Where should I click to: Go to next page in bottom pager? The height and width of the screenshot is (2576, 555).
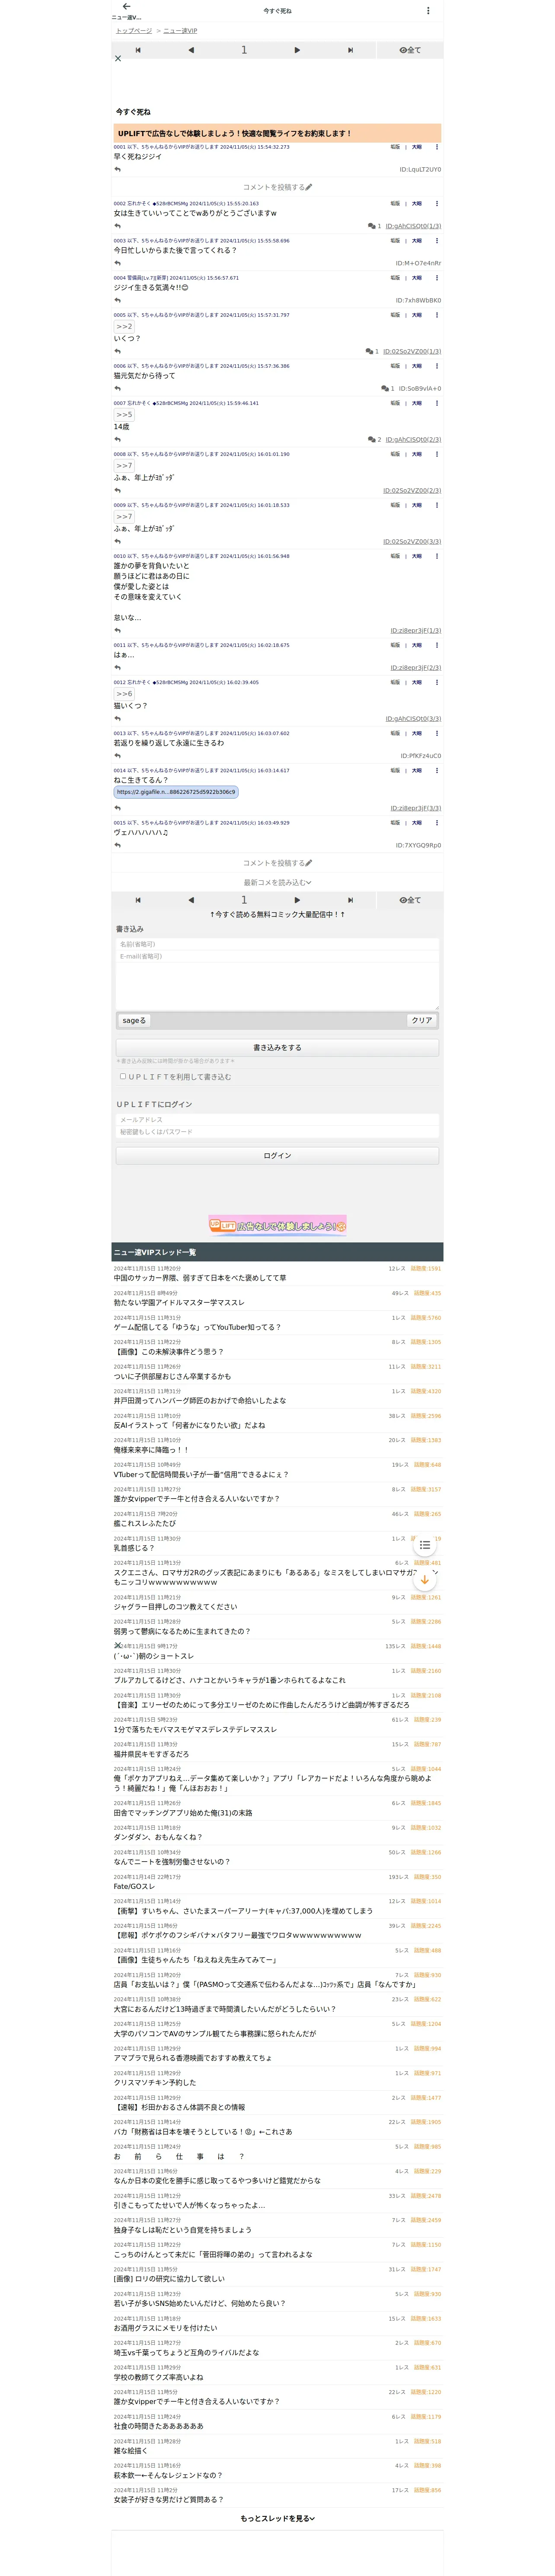click(x=297, y=900)
